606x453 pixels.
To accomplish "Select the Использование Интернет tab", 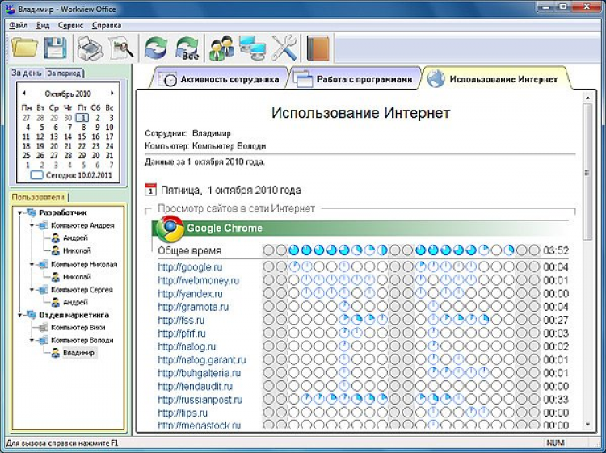I will coord(494,79).
